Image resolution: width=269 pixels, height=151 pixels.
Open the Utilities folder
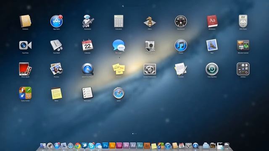(x=243, y=69)
